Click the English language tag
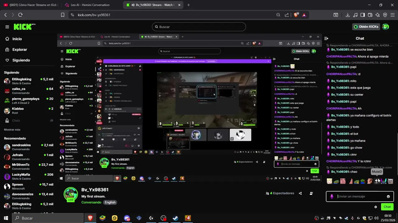Screen dimensions: 398x223 pyautogui.click(x=110, y=202)
